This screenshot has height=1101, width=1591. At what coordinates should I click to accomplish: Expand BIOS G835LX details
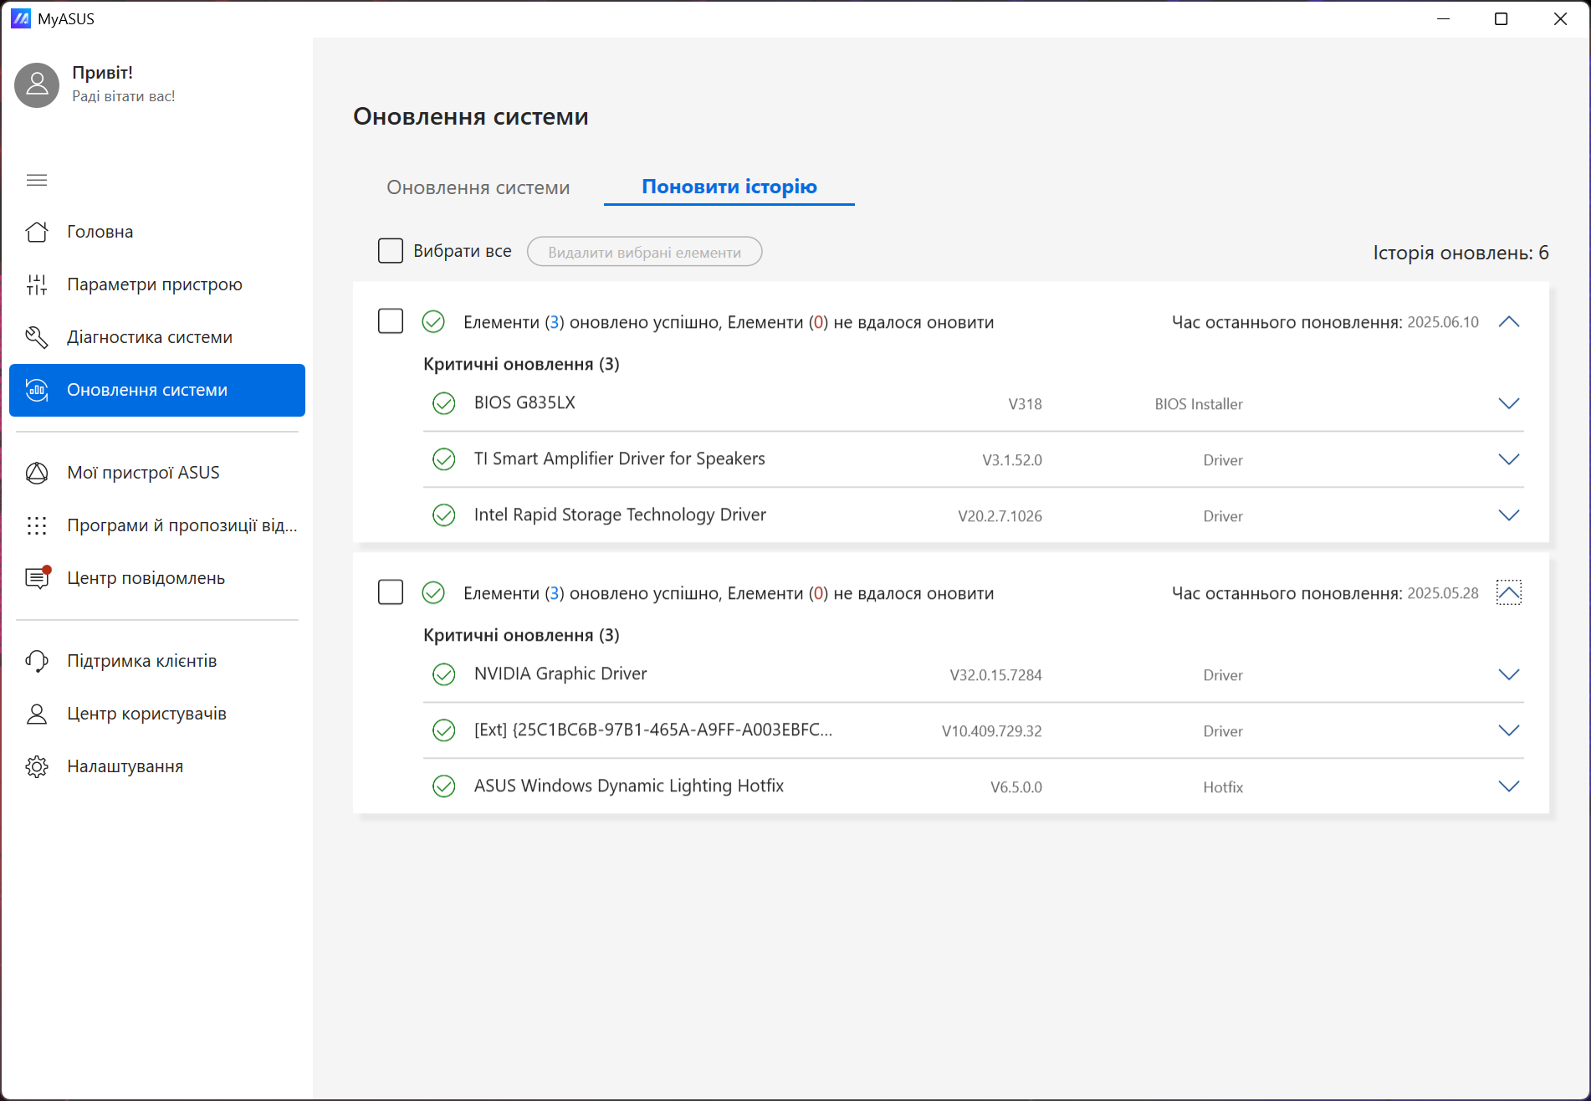click(1508, 403)
